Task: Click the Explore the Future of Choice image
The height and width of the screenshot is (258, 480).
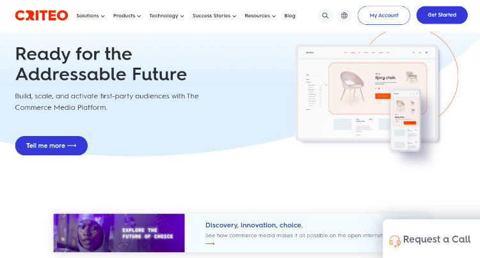Action: pyautogui.click(x=119, y=233)
